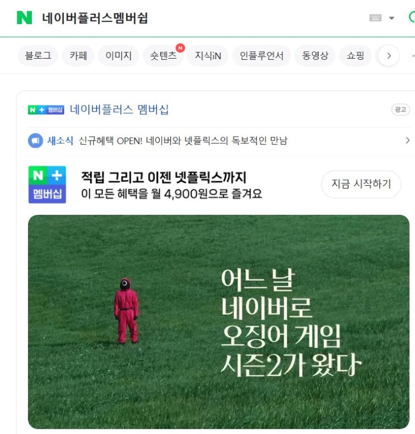415x434 pixels.
Task: Go to the 지식iN tab
Action: (208, 56)
